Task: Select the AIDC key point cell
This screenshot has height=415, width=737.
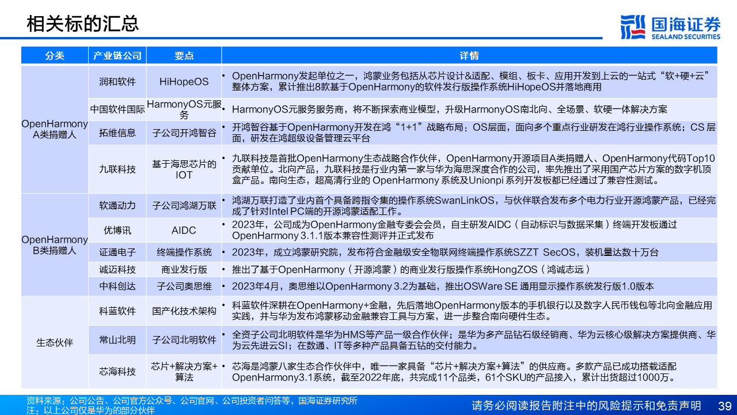Action: click(184, 230)
